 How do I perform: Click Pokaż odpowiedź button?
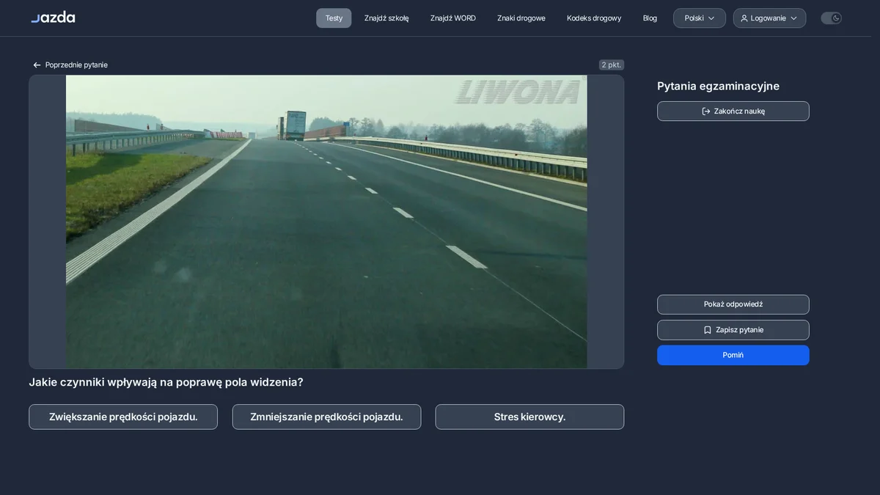tap(733, 304)
